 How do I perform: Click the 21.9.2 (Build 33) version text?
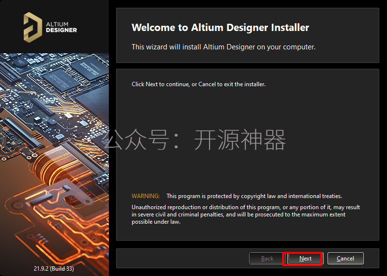click(54, 268)
